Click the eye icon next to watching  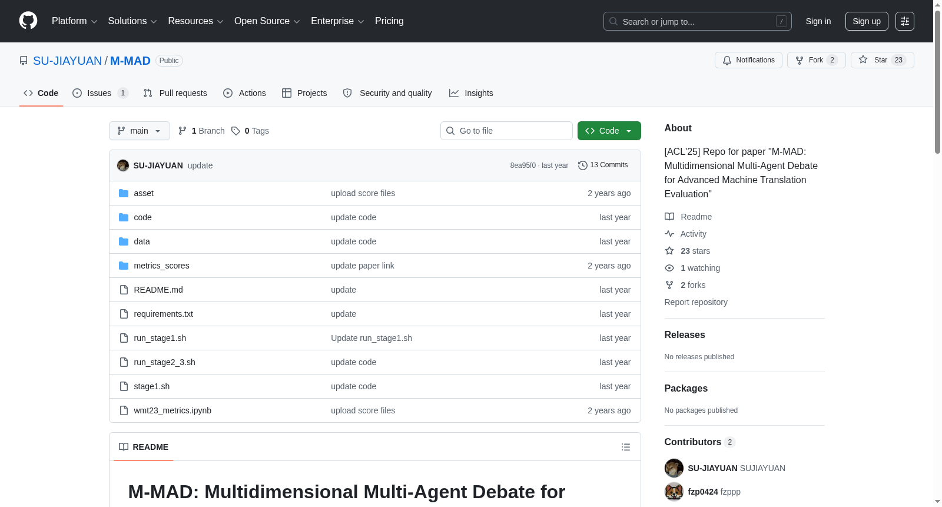pos(669,268)
